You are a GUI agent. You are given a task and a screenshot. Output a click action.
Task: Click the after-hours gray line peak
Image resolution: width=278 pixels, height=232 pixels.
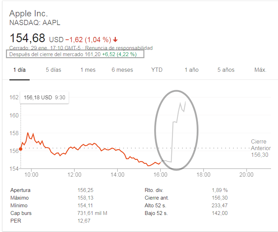pyautogui.click(x=185, y=101)
